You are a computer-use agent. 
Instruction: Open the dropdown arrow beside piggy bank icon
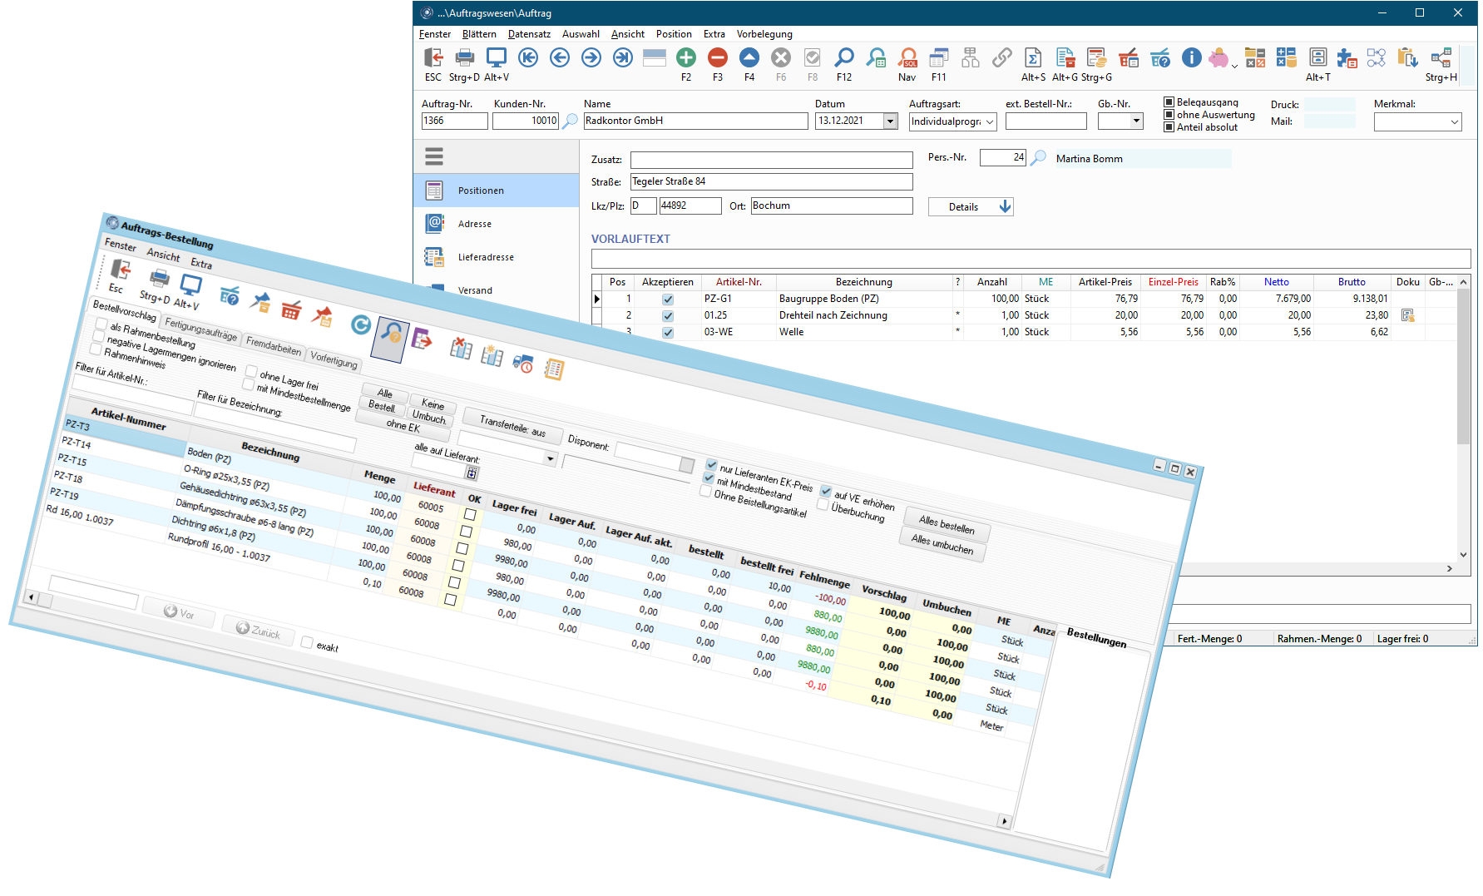point(1234,65)
